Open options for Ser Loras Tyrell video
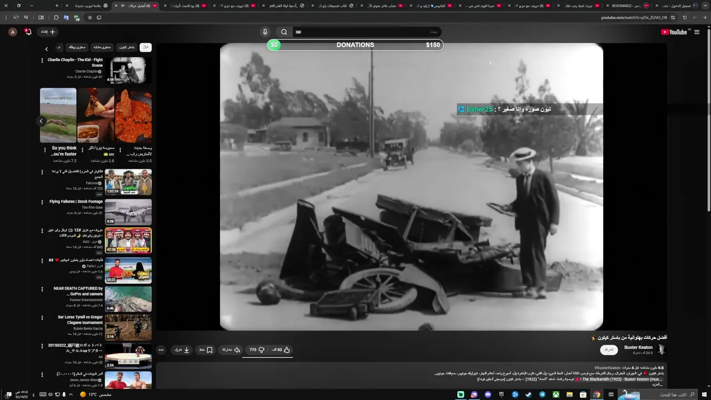711x400 pixels. click(x=42, y=318)
